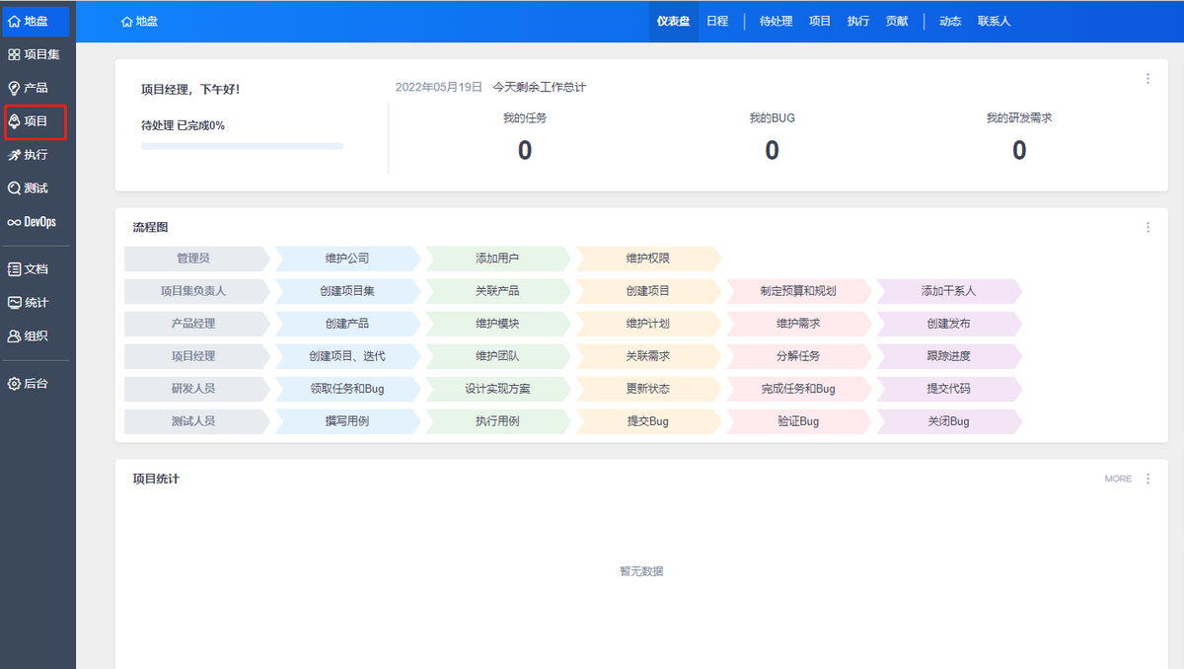Click the 验证Bug flow step

798,421
